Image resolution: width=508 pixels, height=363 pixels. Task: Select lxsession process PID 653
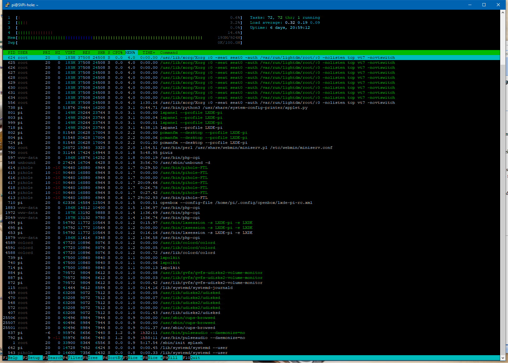point(251,233)
